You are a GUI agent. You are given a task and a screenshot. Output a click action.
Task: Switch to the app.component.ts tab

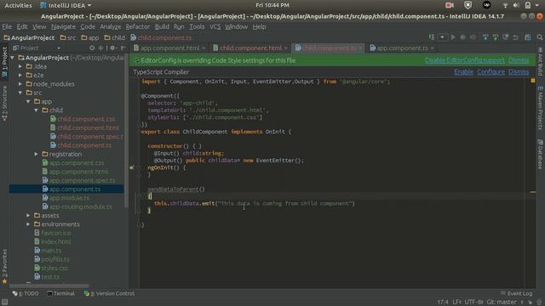[402, 48]
